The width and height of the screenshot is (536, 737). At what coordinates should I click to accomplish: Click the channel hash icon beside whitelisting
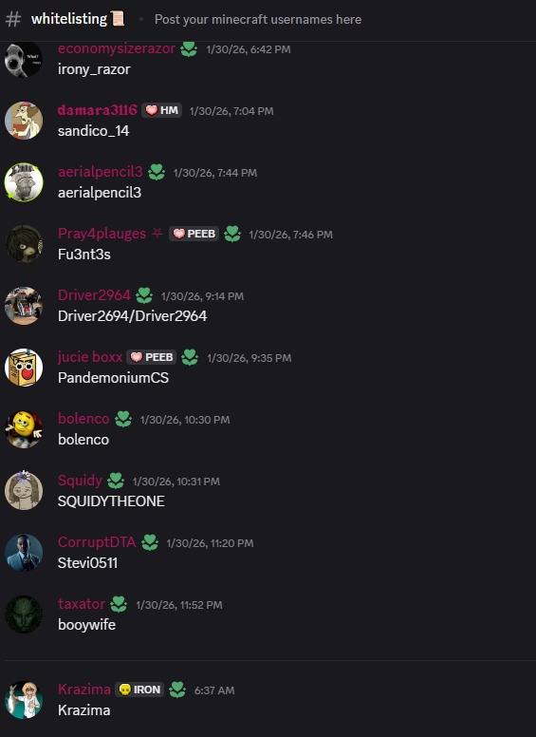pos(13,19)
